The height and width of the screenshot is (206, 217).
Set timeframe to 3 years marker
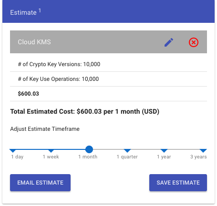pos(203,150)
